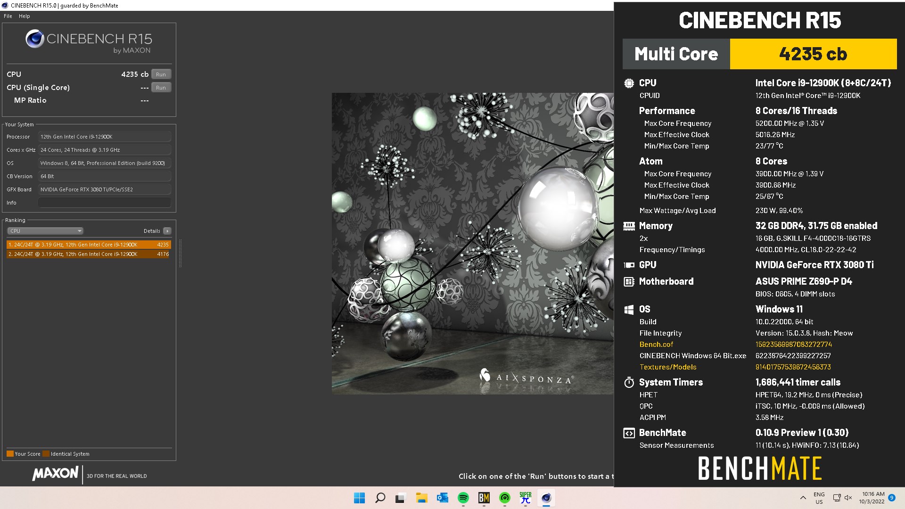Viewport: 905px width, 509px height.
Task: Click the Processor field in Your System
Action: 105,137
